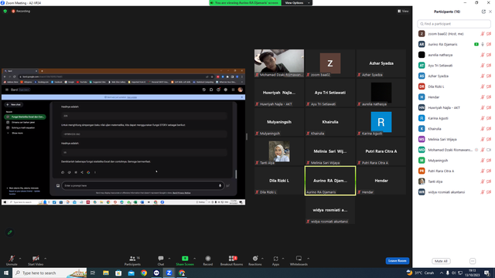Toggle mute for Ayu Tri Setiawati in list
Viewport: 495px width, 278px height.
click(483, 66)
